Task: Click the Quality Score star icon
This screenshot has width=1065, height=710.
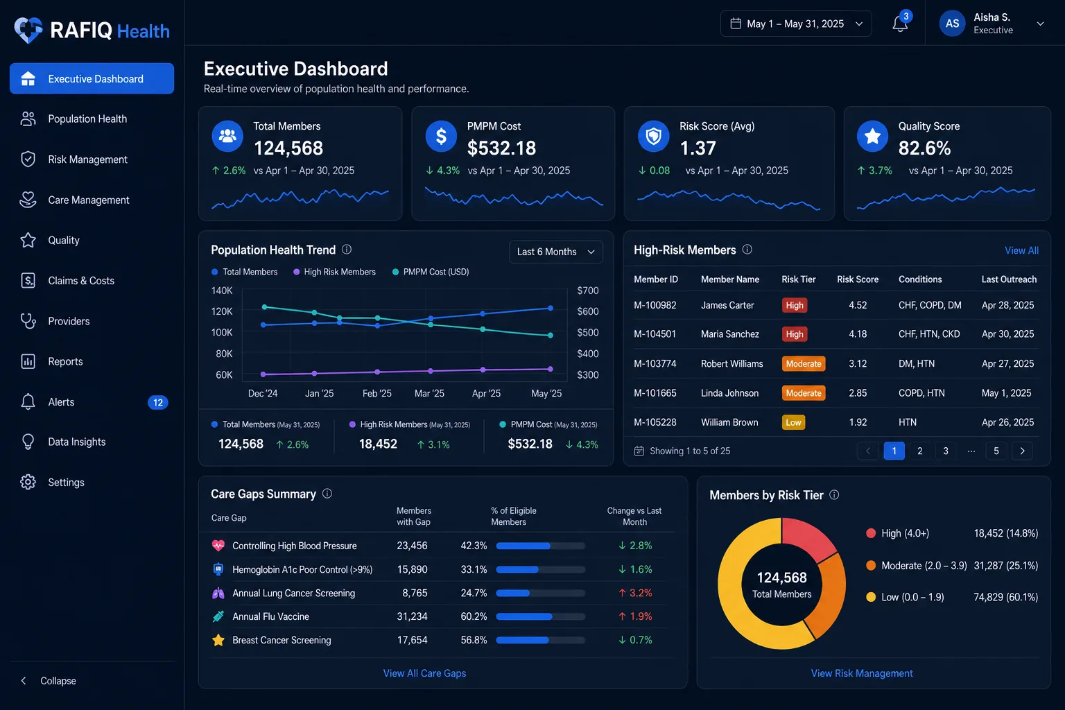Action: click(872, 137)
